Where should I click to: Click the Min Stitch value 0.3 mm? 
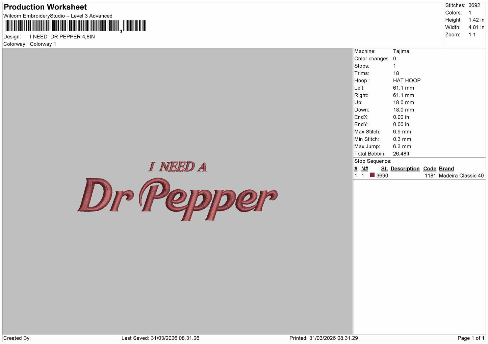click(402, 139)
